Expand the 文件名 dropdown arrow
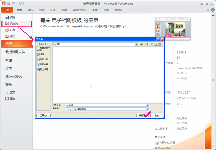Screen dimensions: 216x150 pos(147,105)
